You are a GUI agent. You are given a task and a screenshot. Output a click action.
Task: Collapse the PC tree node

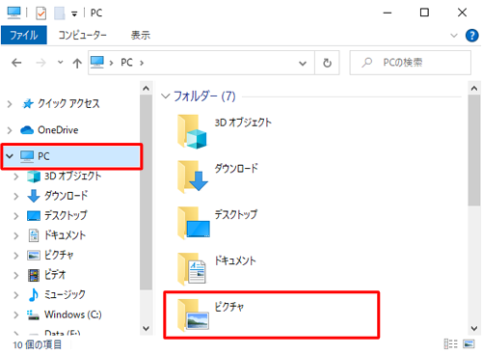tap(10, 156)
